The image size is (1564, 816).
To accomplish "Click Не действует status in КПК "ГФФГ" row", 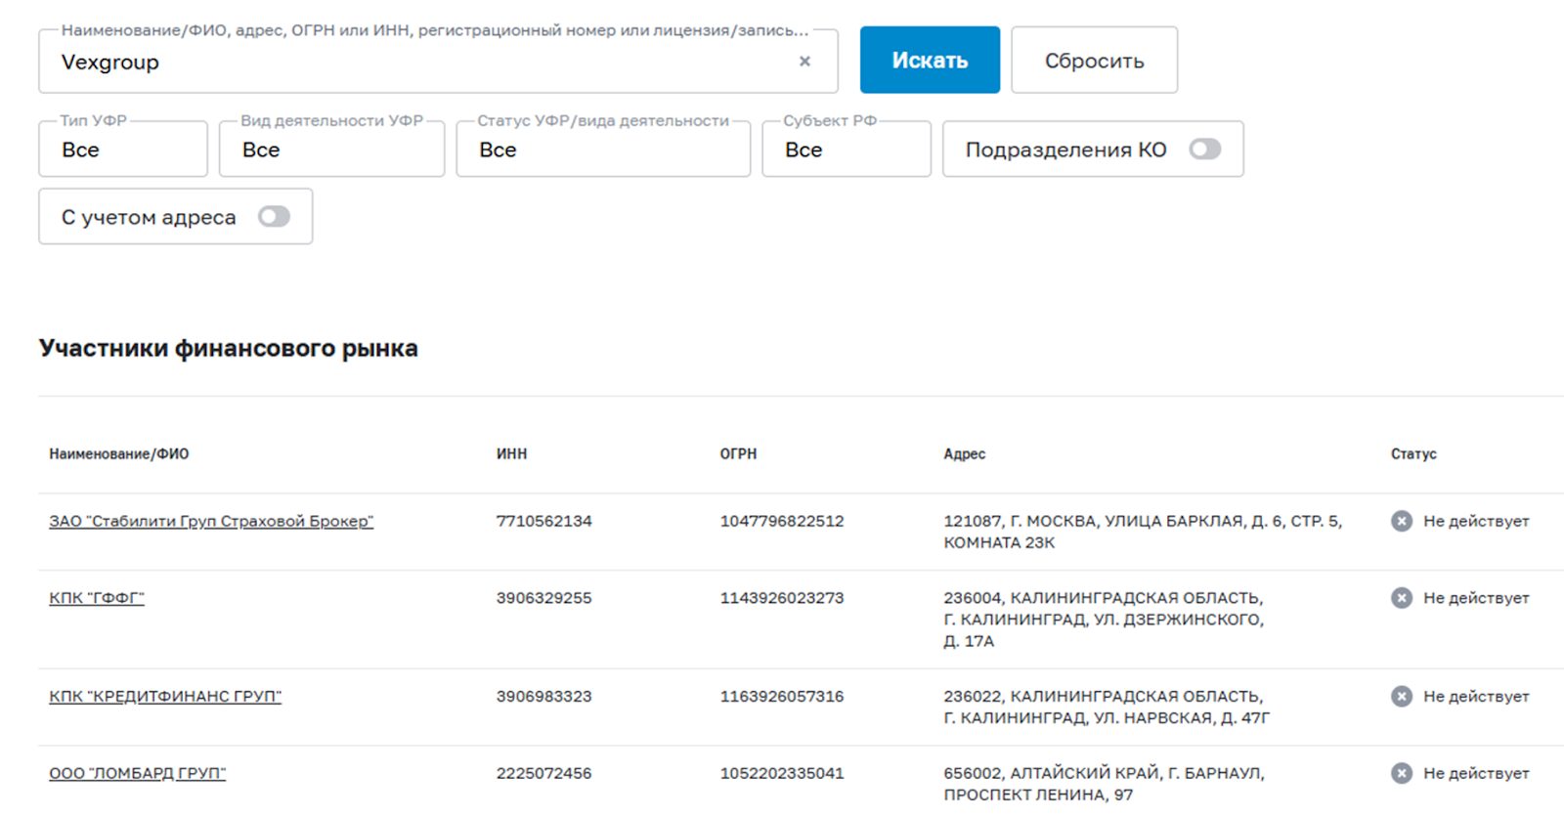I will coord(1476,597).
